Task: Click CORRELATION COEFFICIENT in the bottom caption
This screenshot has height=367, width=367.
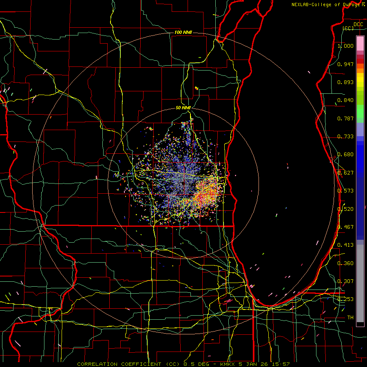Action: (x=119, y=364)
